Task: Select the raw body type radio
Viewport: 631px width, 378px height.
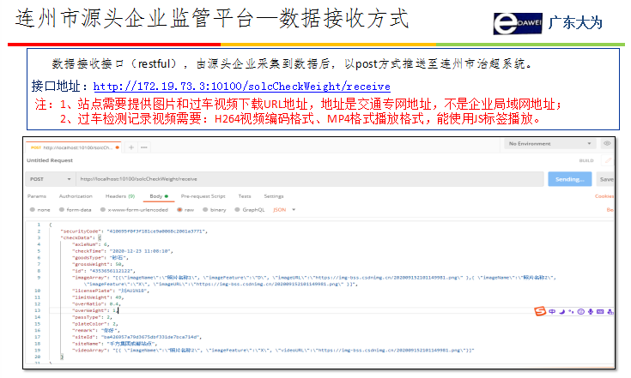Action: pyautogui.click(x=179, y=209)
